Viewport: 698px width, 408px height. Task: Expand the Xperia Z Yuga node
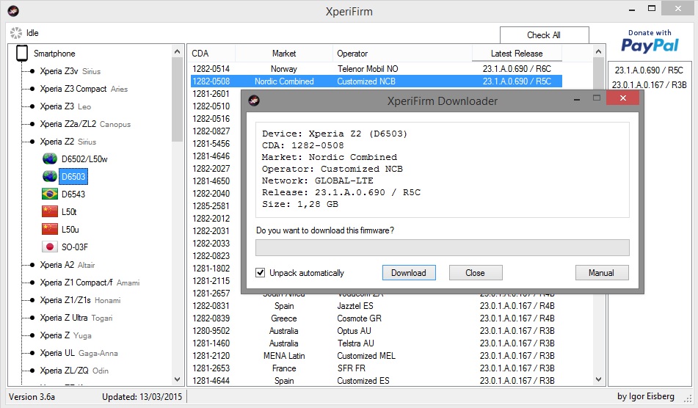[32, 335]
